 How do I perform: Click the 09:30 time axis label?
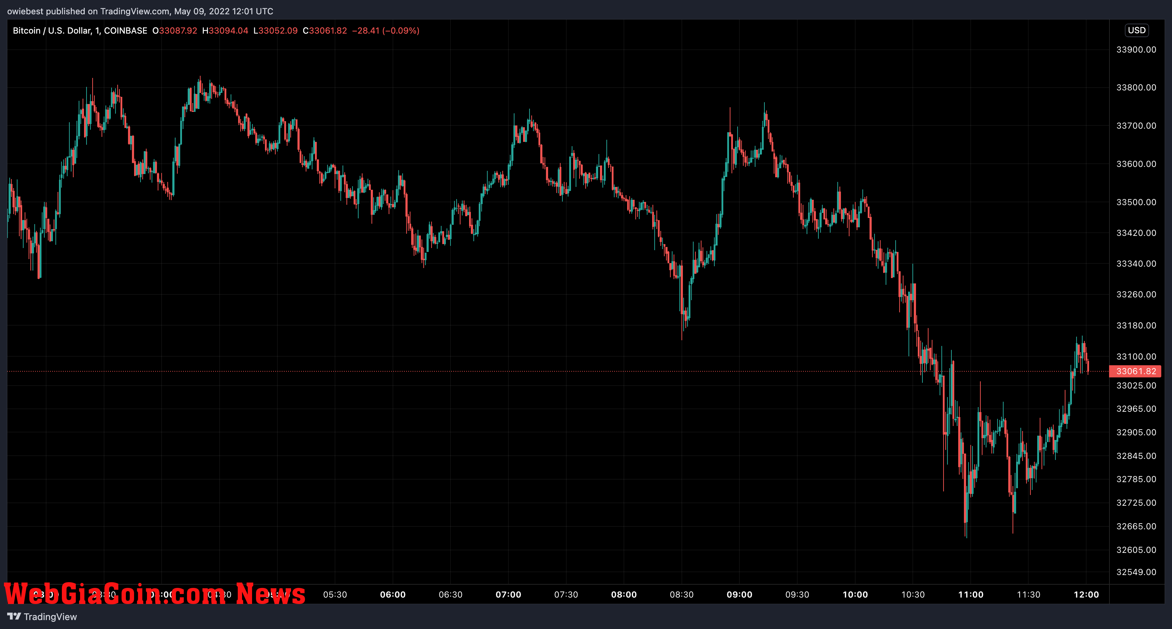pyautogui.click(x=797, y=594)
